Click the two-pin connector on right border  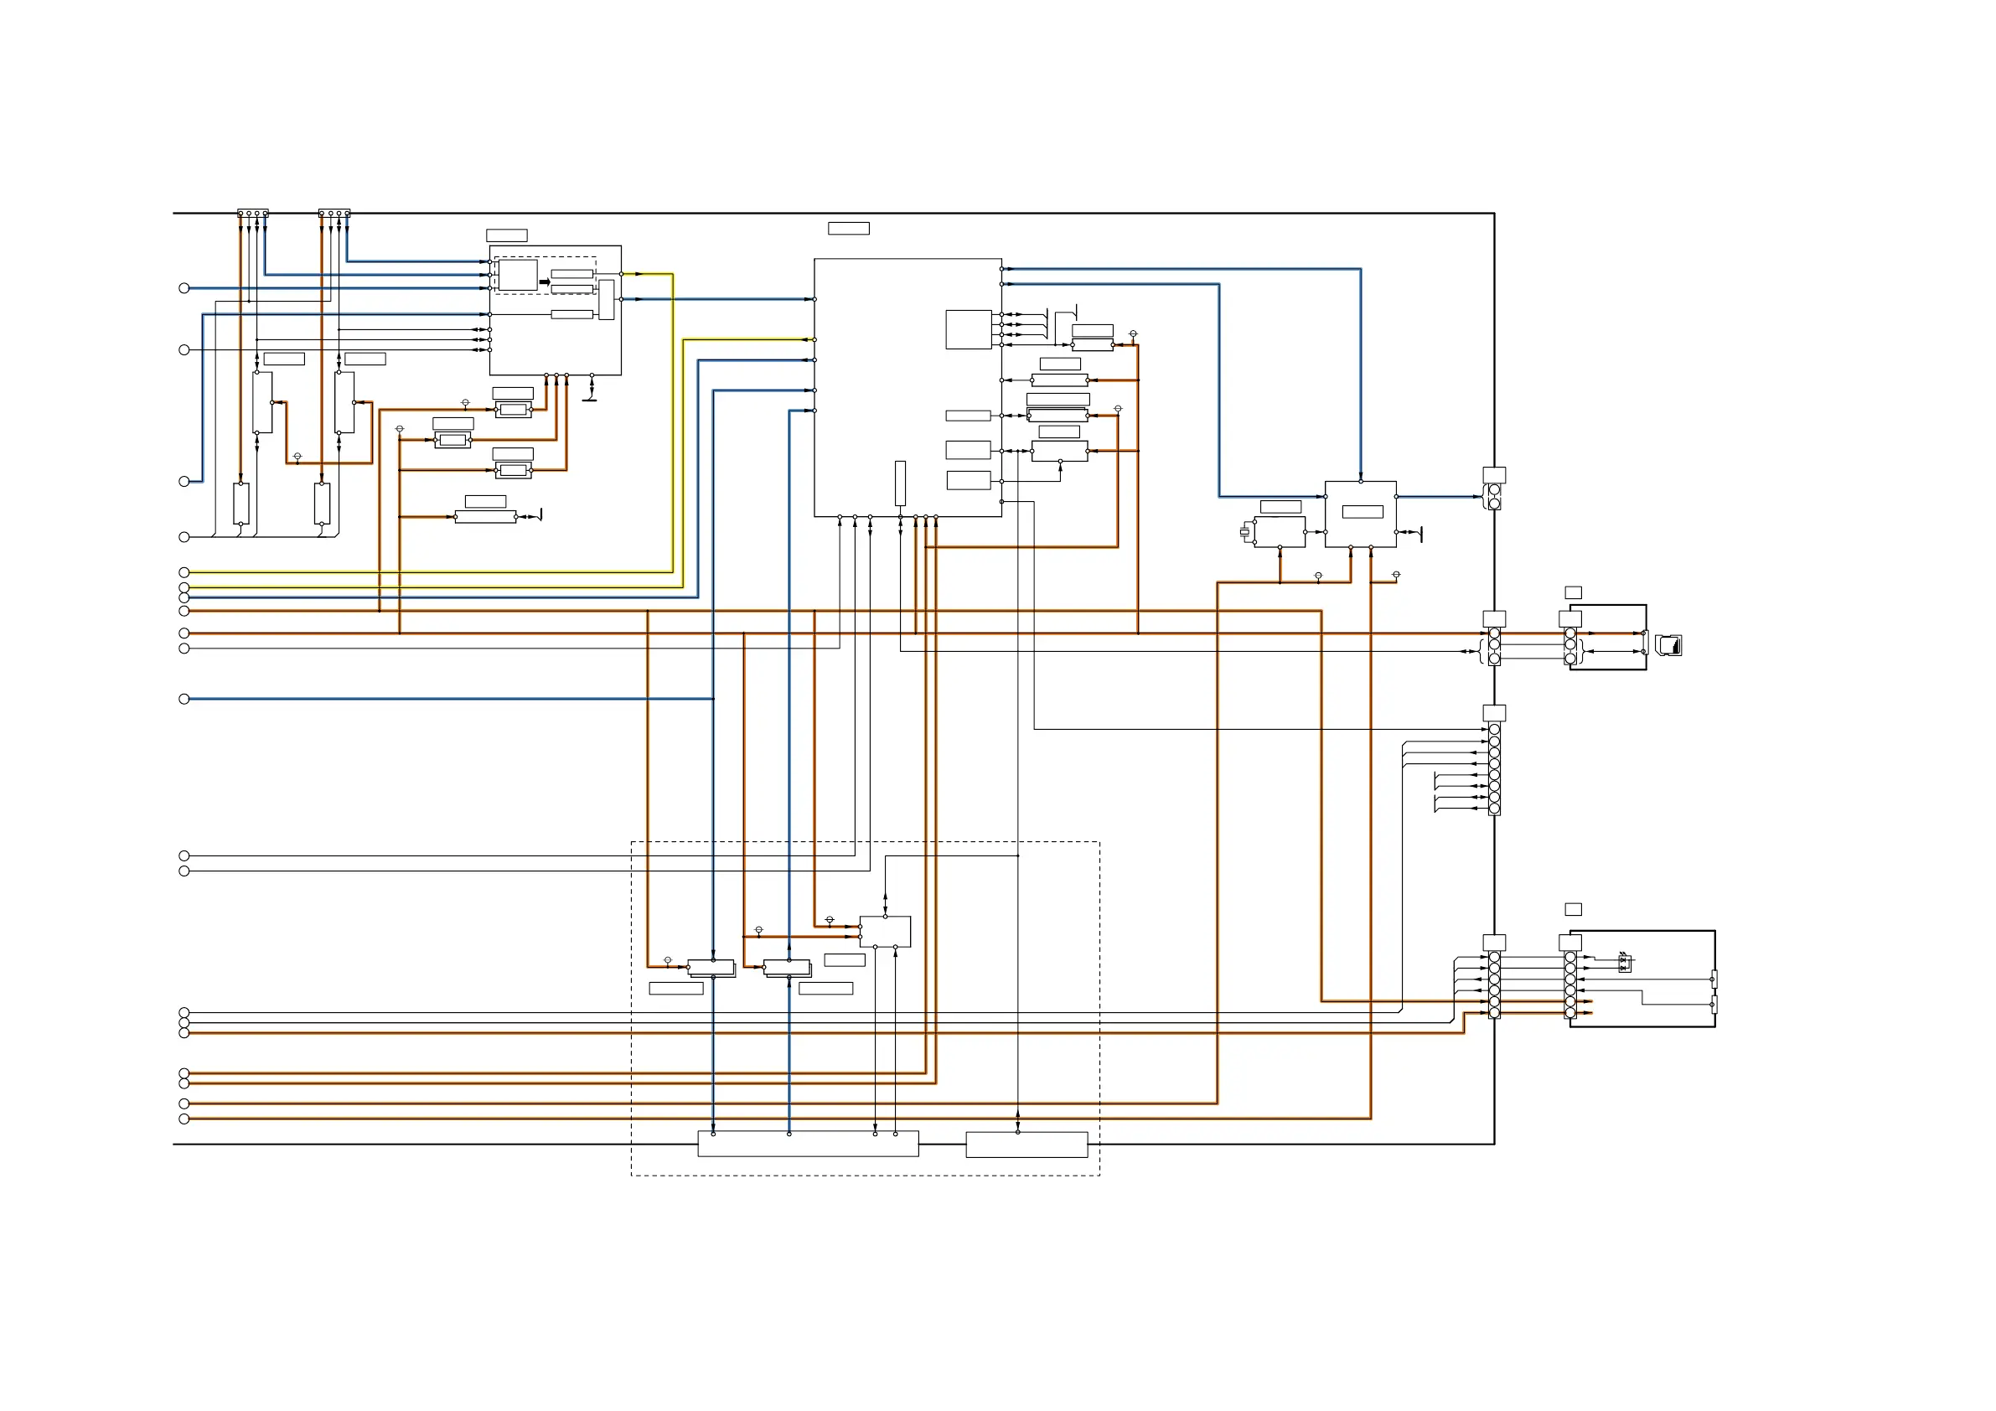(x=1493, y=497)
